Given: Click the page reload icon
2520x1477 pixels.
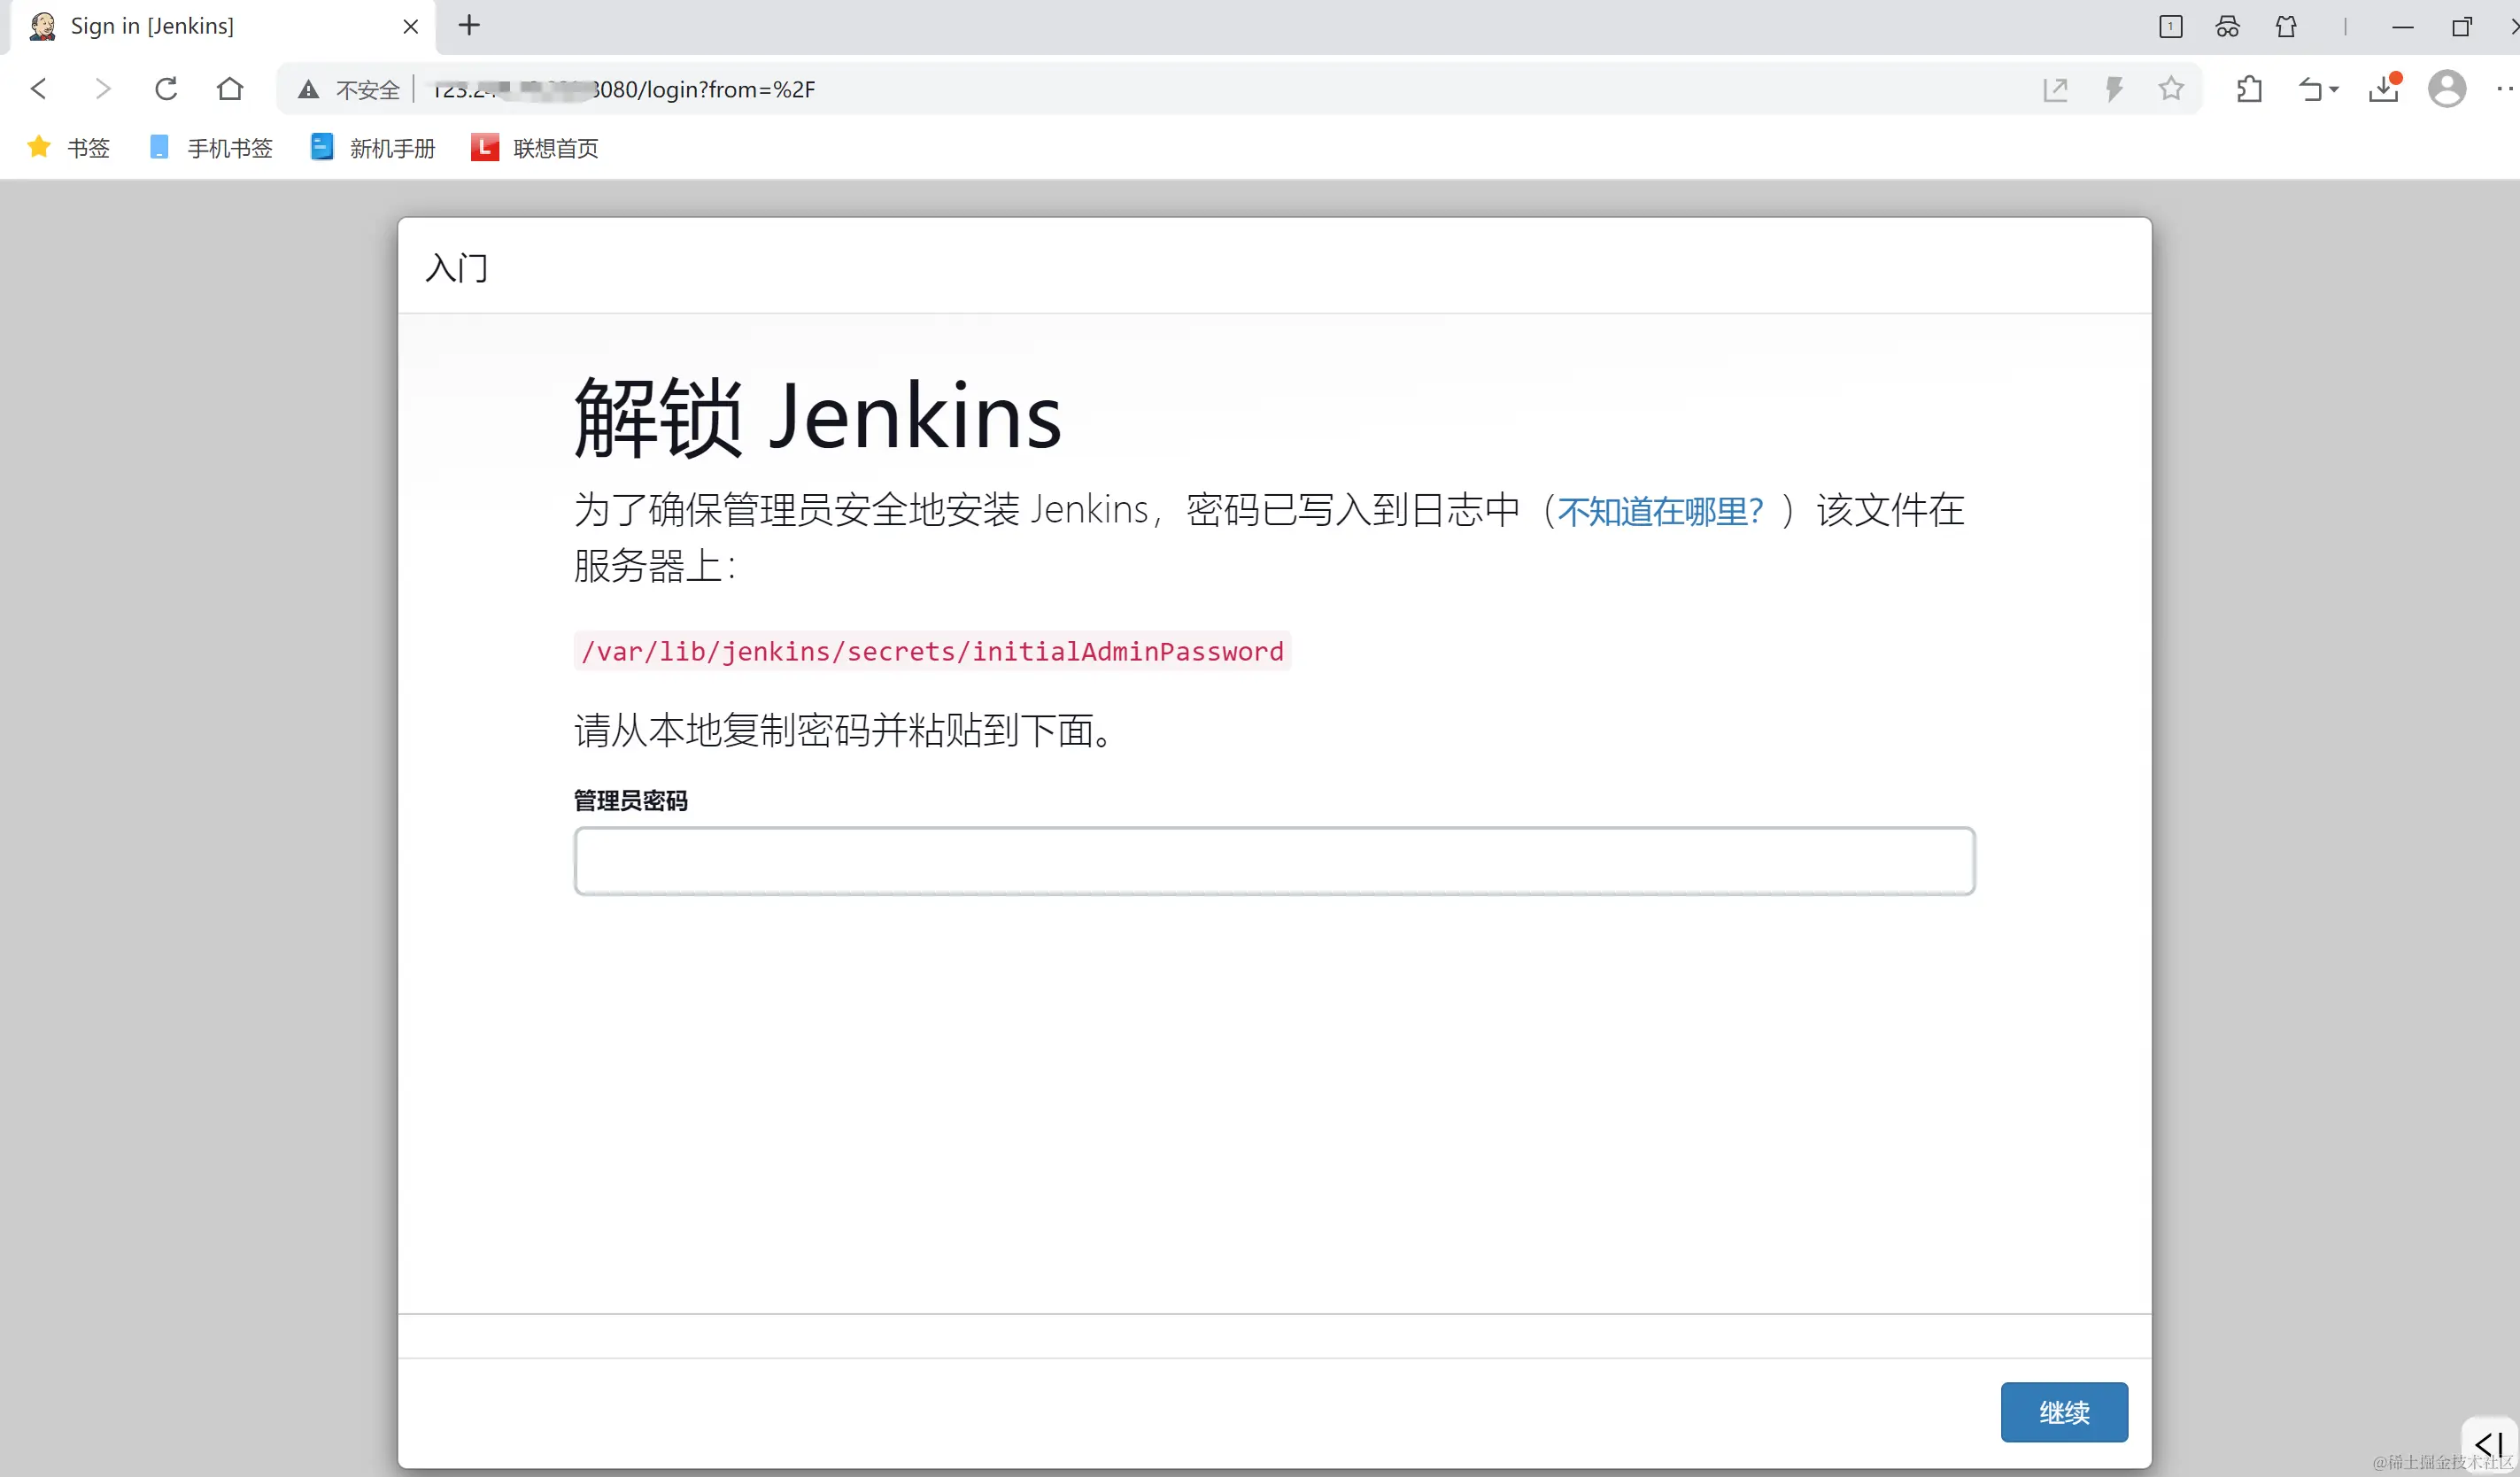Looking at the screenshot, I should tap(166, 89).
